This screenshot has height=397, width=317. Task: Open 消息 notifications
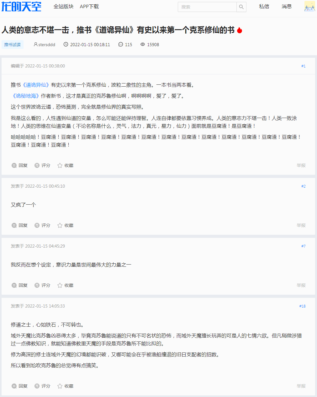(287, 7)
